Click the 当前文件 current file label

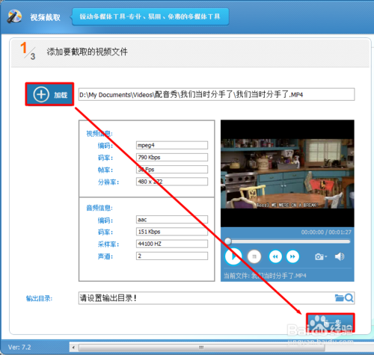(x=265, y=276)
